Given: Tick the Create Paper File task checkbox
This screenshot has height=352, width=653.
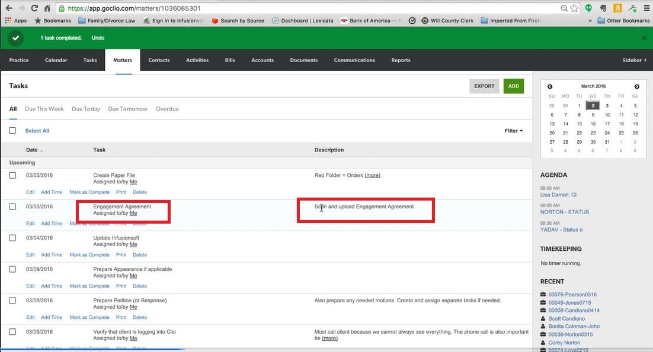Looking at the screenshot, I should (12, 175).
